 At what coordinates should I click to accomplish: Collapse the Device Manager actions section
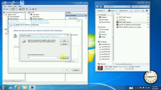click(x=86, y=15)
